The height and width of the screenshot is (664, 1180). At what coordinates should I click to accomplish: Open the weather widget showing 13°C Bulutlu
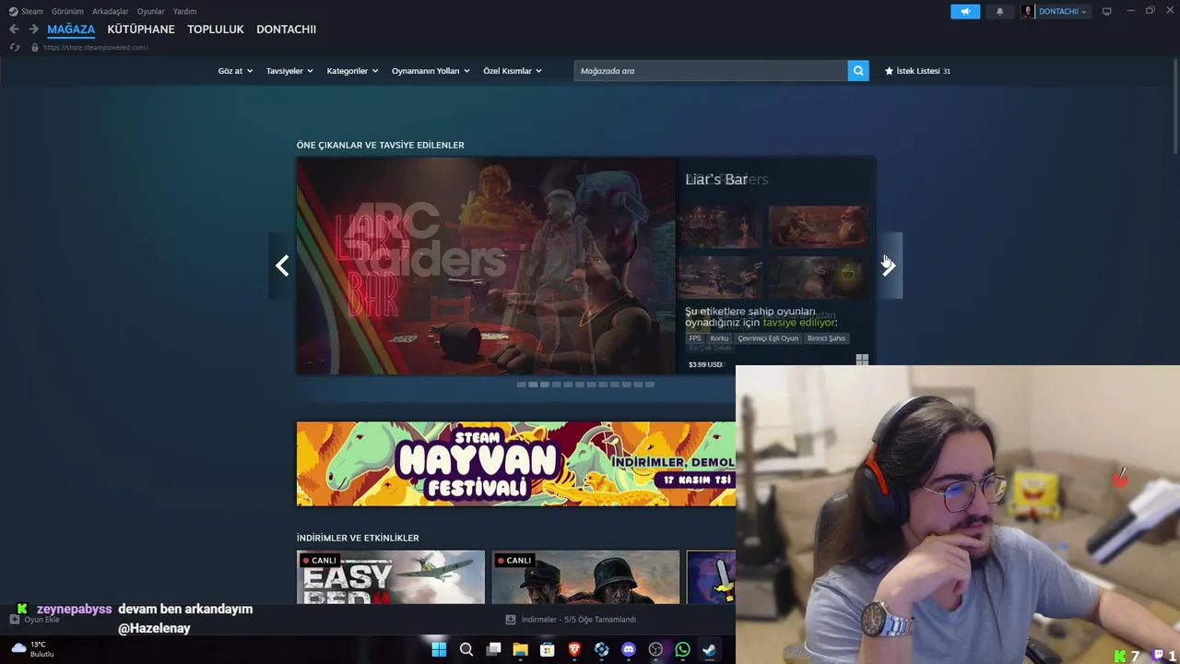[x=32, y=649]
